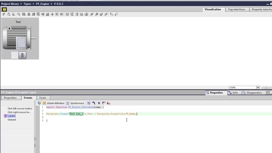Select the Events sub-tab

(28, 98)
